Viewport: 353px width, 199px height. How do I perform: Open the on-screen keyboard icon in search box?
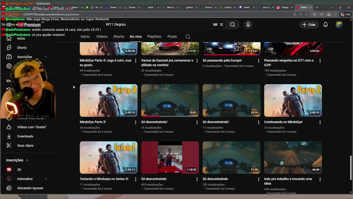pyautogui.click(x=215, y=25)
